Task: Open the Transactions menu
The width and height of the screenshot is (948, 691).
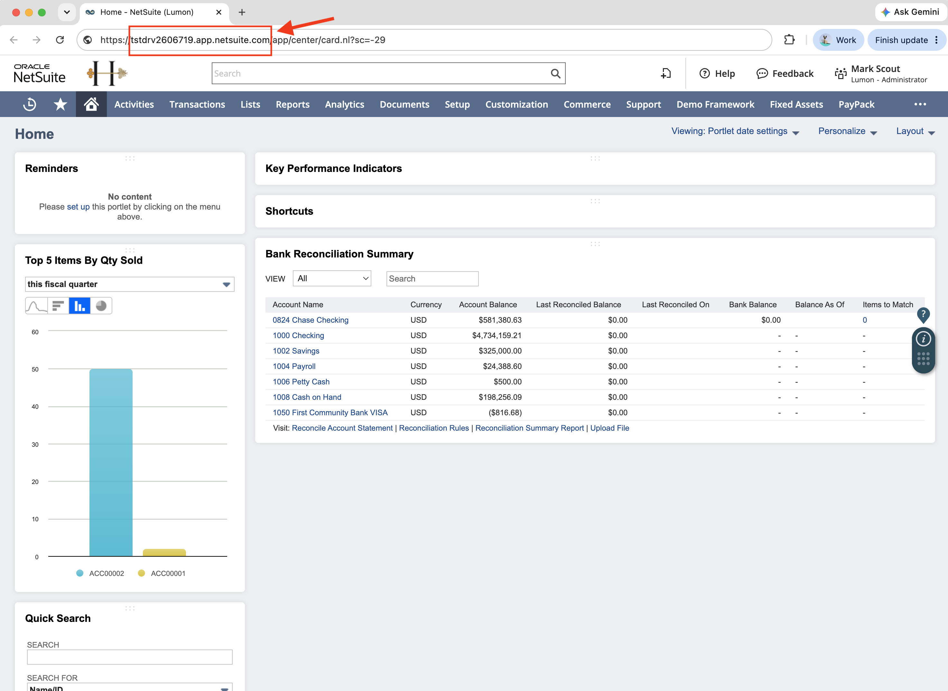Action: point(197,104)
